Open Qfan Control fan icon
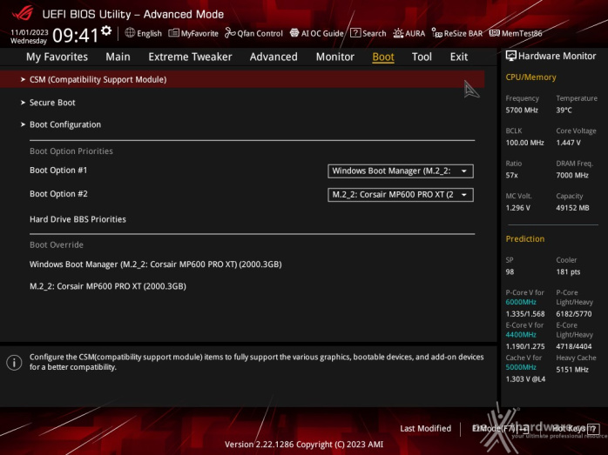The width and height of the screenshot is (608, 455). [x=230, y=33]
